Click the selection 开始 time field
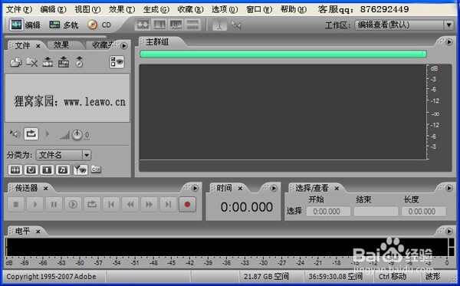The height and width of the screenshot is (286, 460). [328, 212]
